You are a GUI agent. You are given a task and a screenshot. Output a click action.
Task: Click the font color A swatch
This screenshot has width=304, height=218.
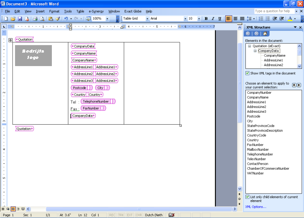(x=290, y=19)
